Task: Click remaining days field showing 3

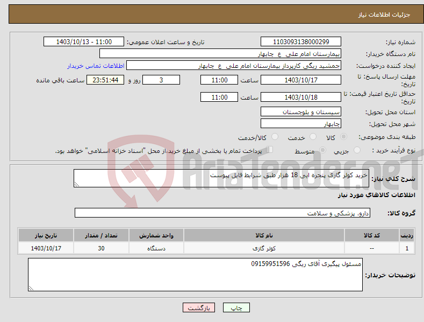Action: (x=161, y=80)
